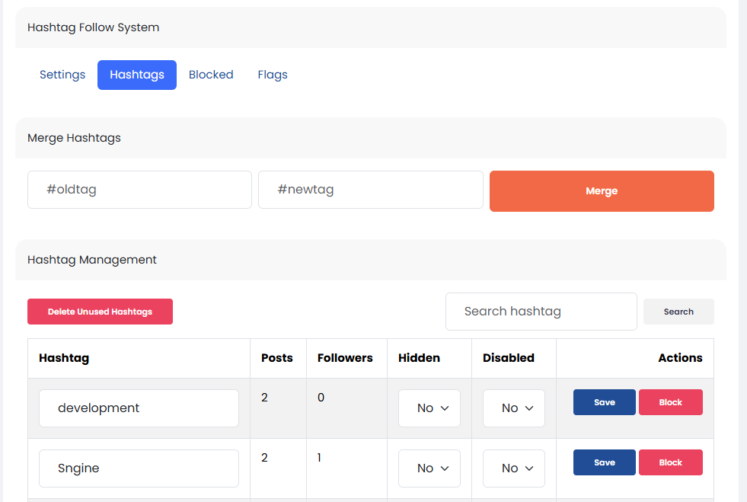Viewport: 747px width, 502px height.
Task: Go to the Flags tab
Action: coord(273,75)
